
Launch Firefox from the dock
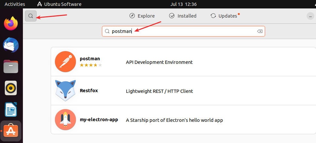pos(11,23)
